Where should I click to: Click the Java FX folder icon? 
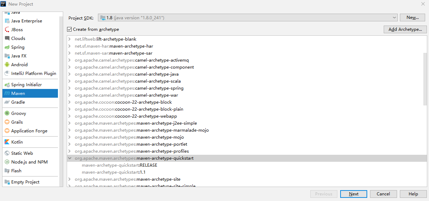(x=7, y=56)
